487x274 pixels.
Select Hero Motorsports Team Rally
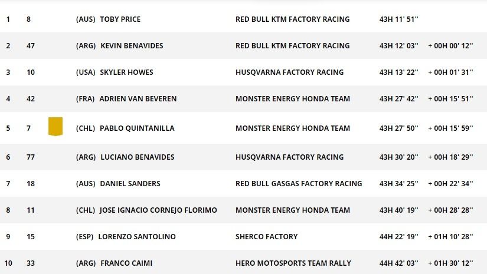pyautogui.click(x=293, y=263)
